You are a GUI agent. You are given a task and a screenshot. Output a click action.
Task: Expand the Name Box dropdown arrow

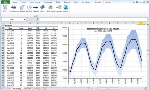coord(24,19)
